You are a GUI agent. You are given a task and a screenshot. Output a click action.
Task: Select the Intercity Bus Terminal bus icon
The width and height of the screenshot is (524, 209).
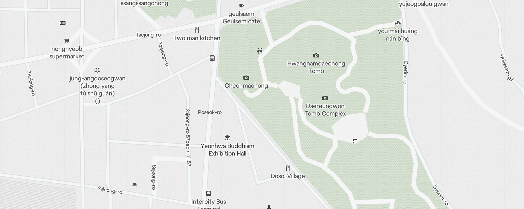pyautogui.click(x=209, y=194)
